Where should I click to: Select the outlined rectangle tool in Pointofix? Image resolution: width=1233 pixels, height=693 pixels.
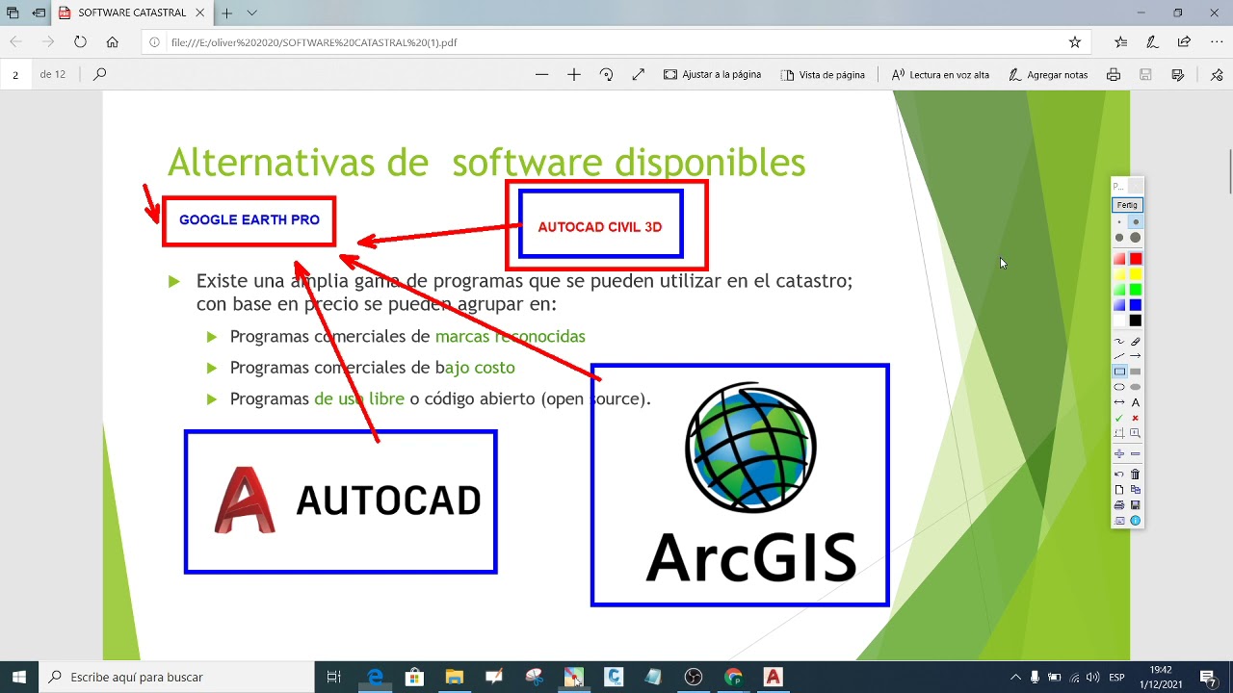[x=1119, y=372]
